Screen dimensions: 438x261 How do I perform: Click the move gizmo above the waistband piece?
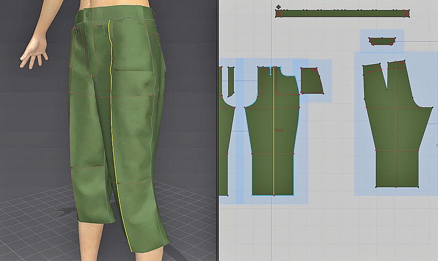[x=278, y=6]
